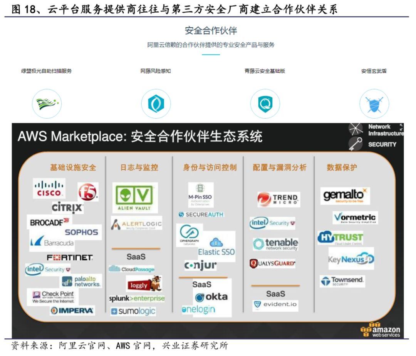This screenshot has width=416, height=356.
Task: Click the amazon web services logo
Action: [381, 330]
